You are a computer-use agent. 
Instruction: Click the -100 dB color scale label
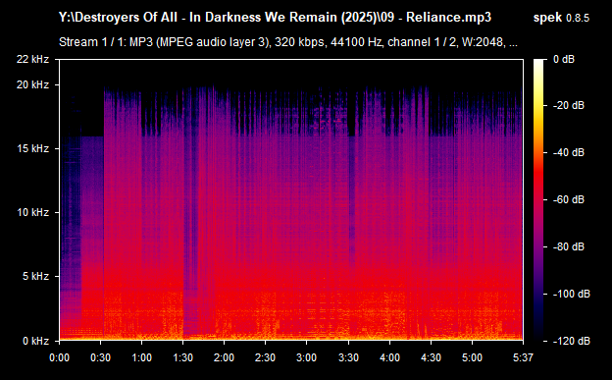pos(572,294)
